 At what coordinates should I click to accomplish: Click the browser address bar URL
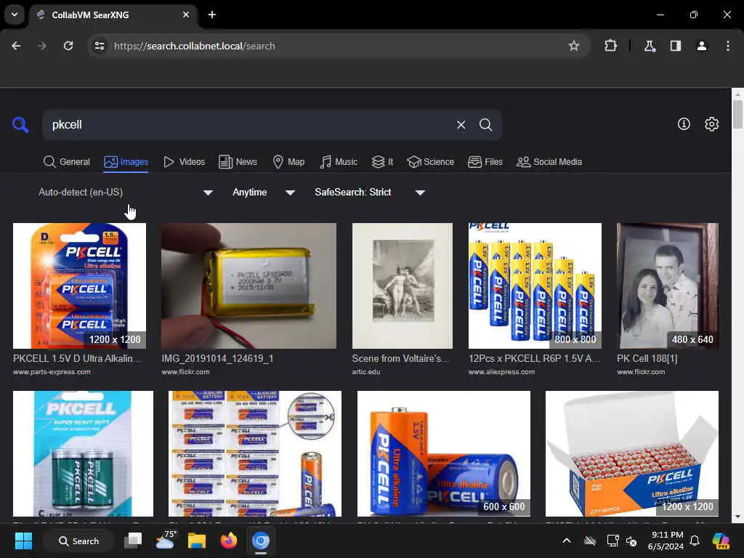(194, 46)
